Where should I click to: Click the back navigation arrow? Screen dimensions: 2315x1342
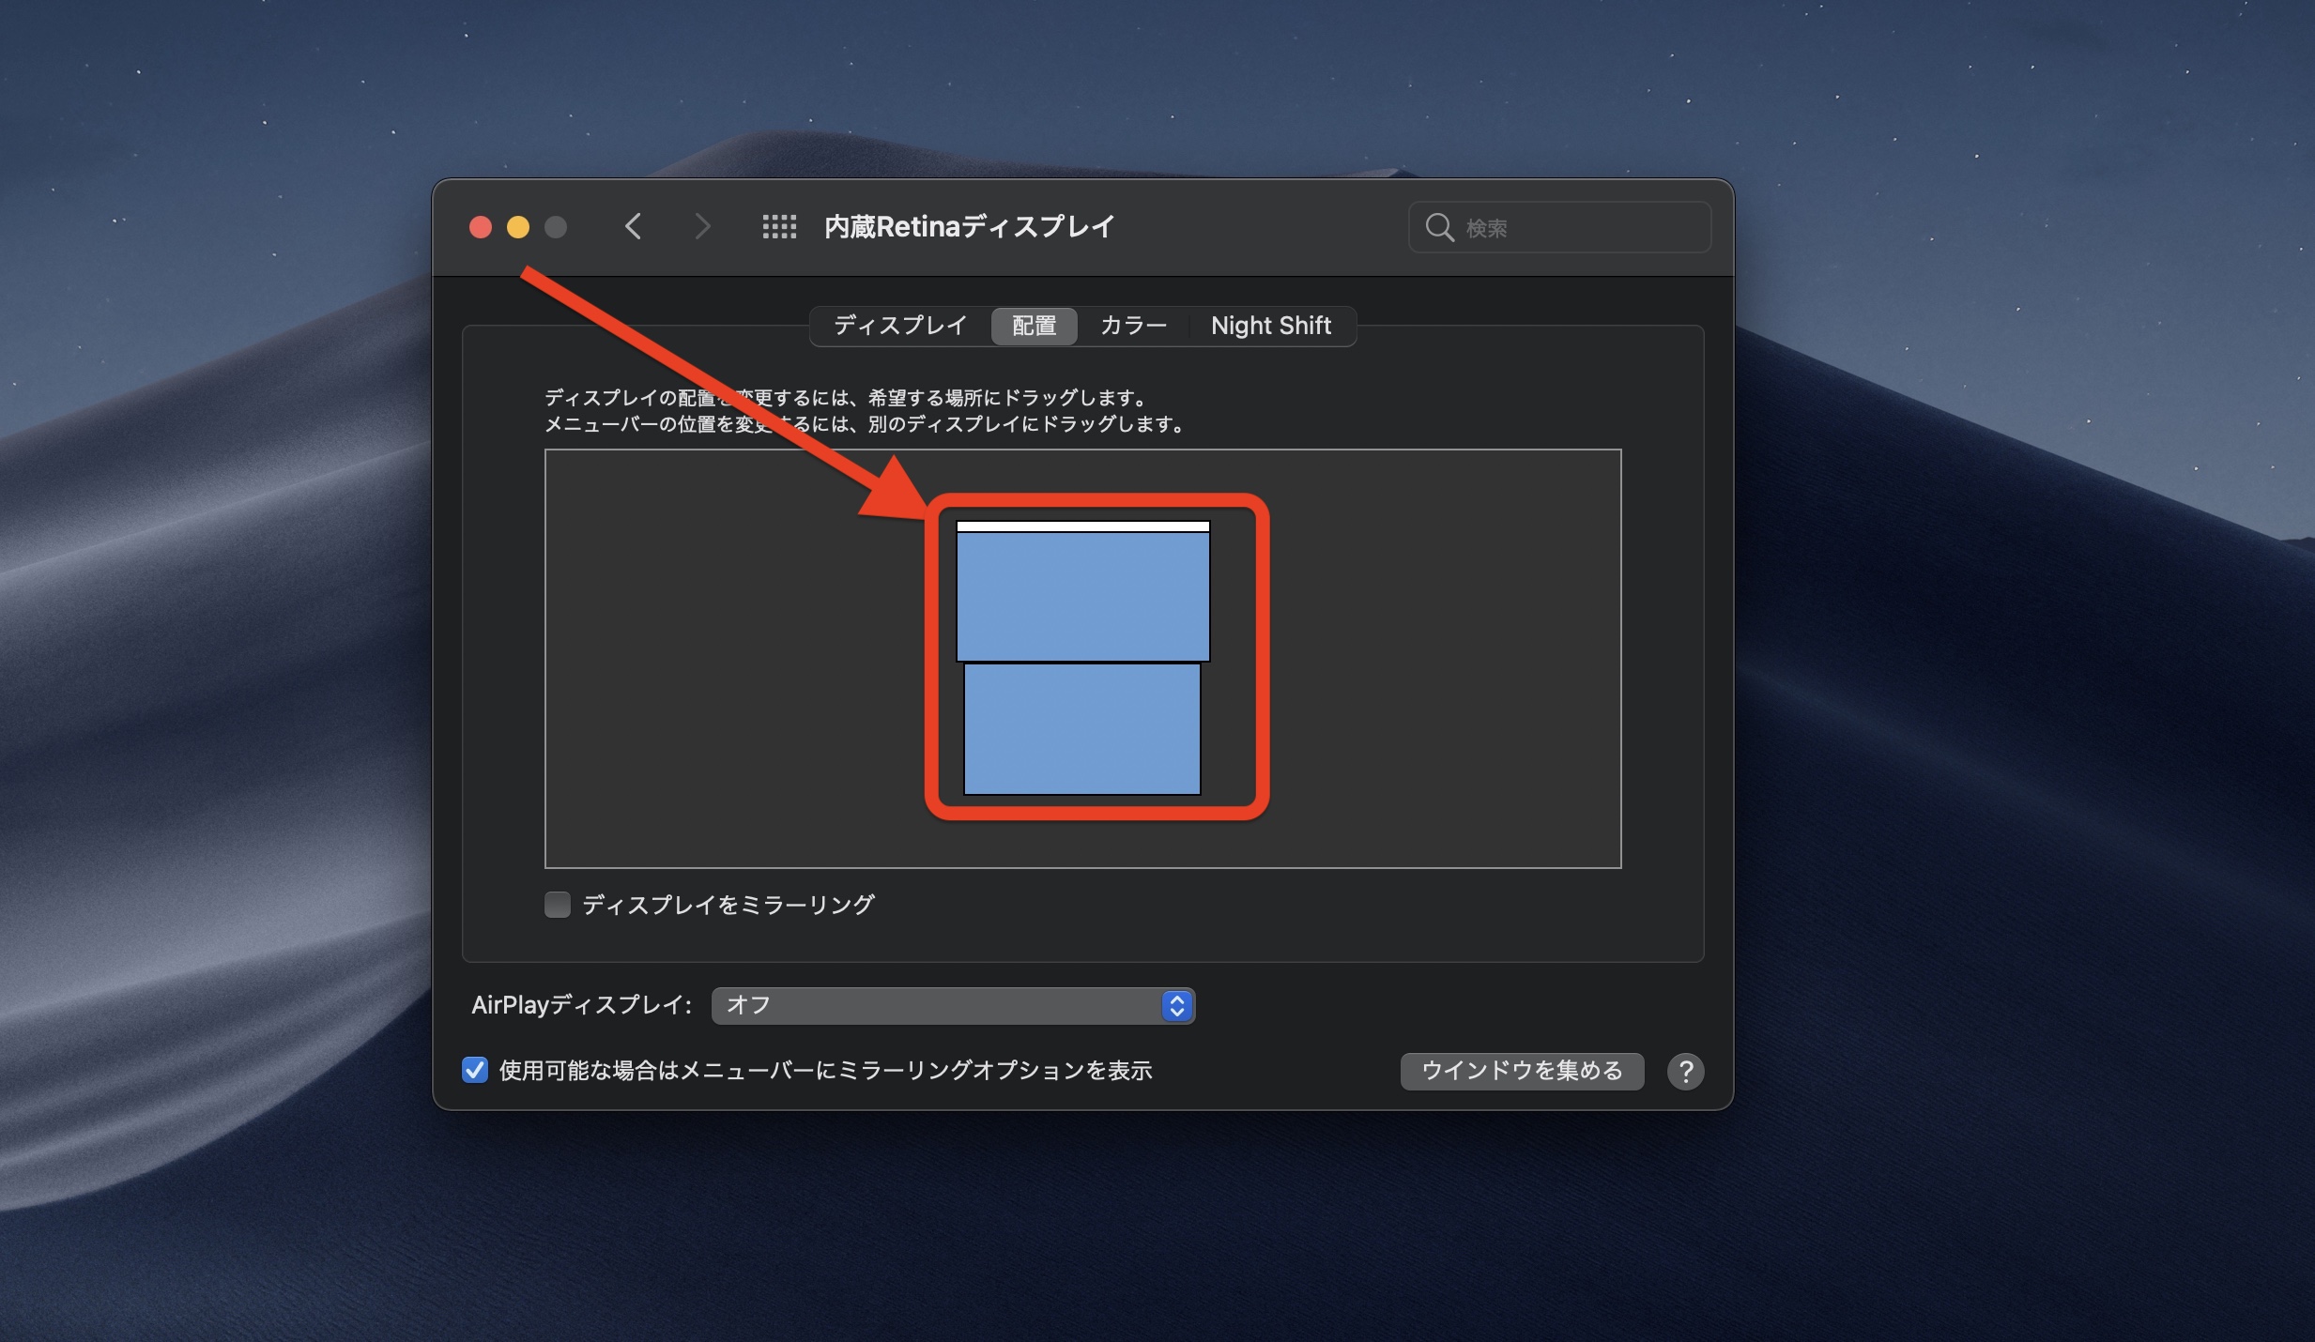tap(634, 226)
